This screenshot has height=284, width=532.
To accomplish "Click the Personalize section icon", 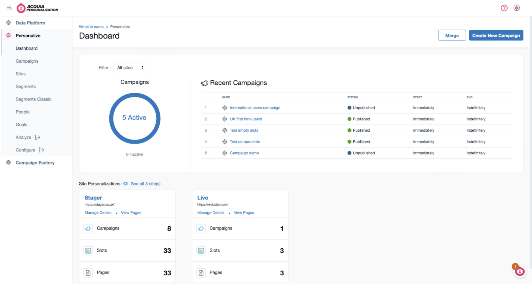I will pyautogui.click(x=9, y=35).
